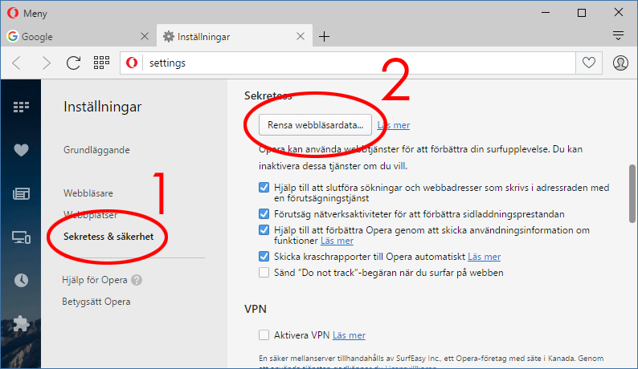Open the History clock sidebar icon
The width and height of the screenshot is (638, 369).
[x=21, y=280]
